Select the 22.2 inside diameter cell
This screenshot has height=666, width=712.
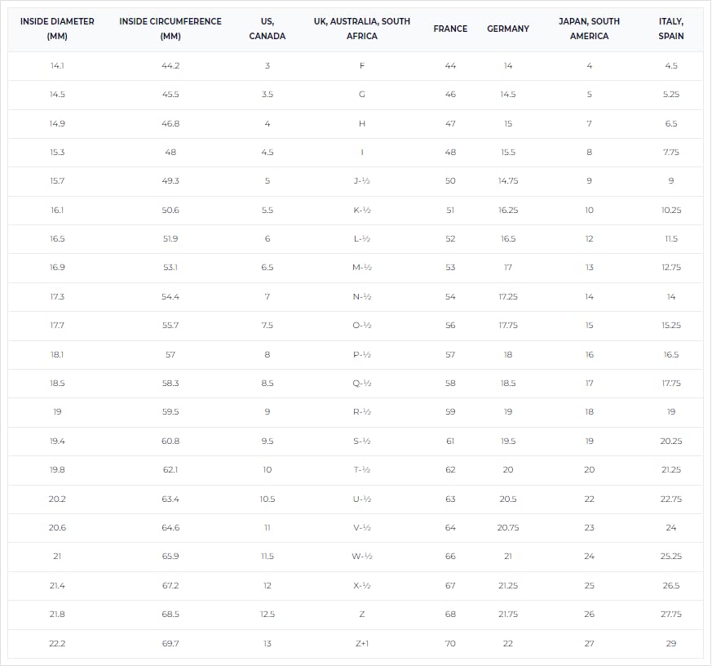[x=57, y=643]
